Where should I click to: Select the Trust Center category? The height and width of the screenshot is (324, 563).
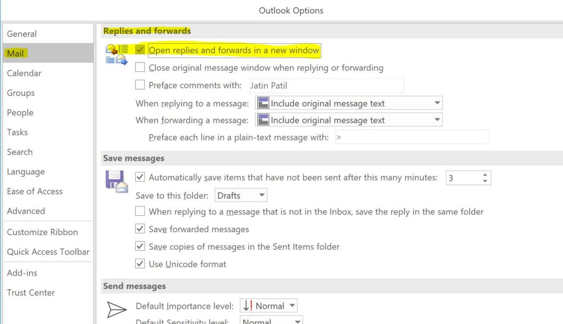coord(31,292)
